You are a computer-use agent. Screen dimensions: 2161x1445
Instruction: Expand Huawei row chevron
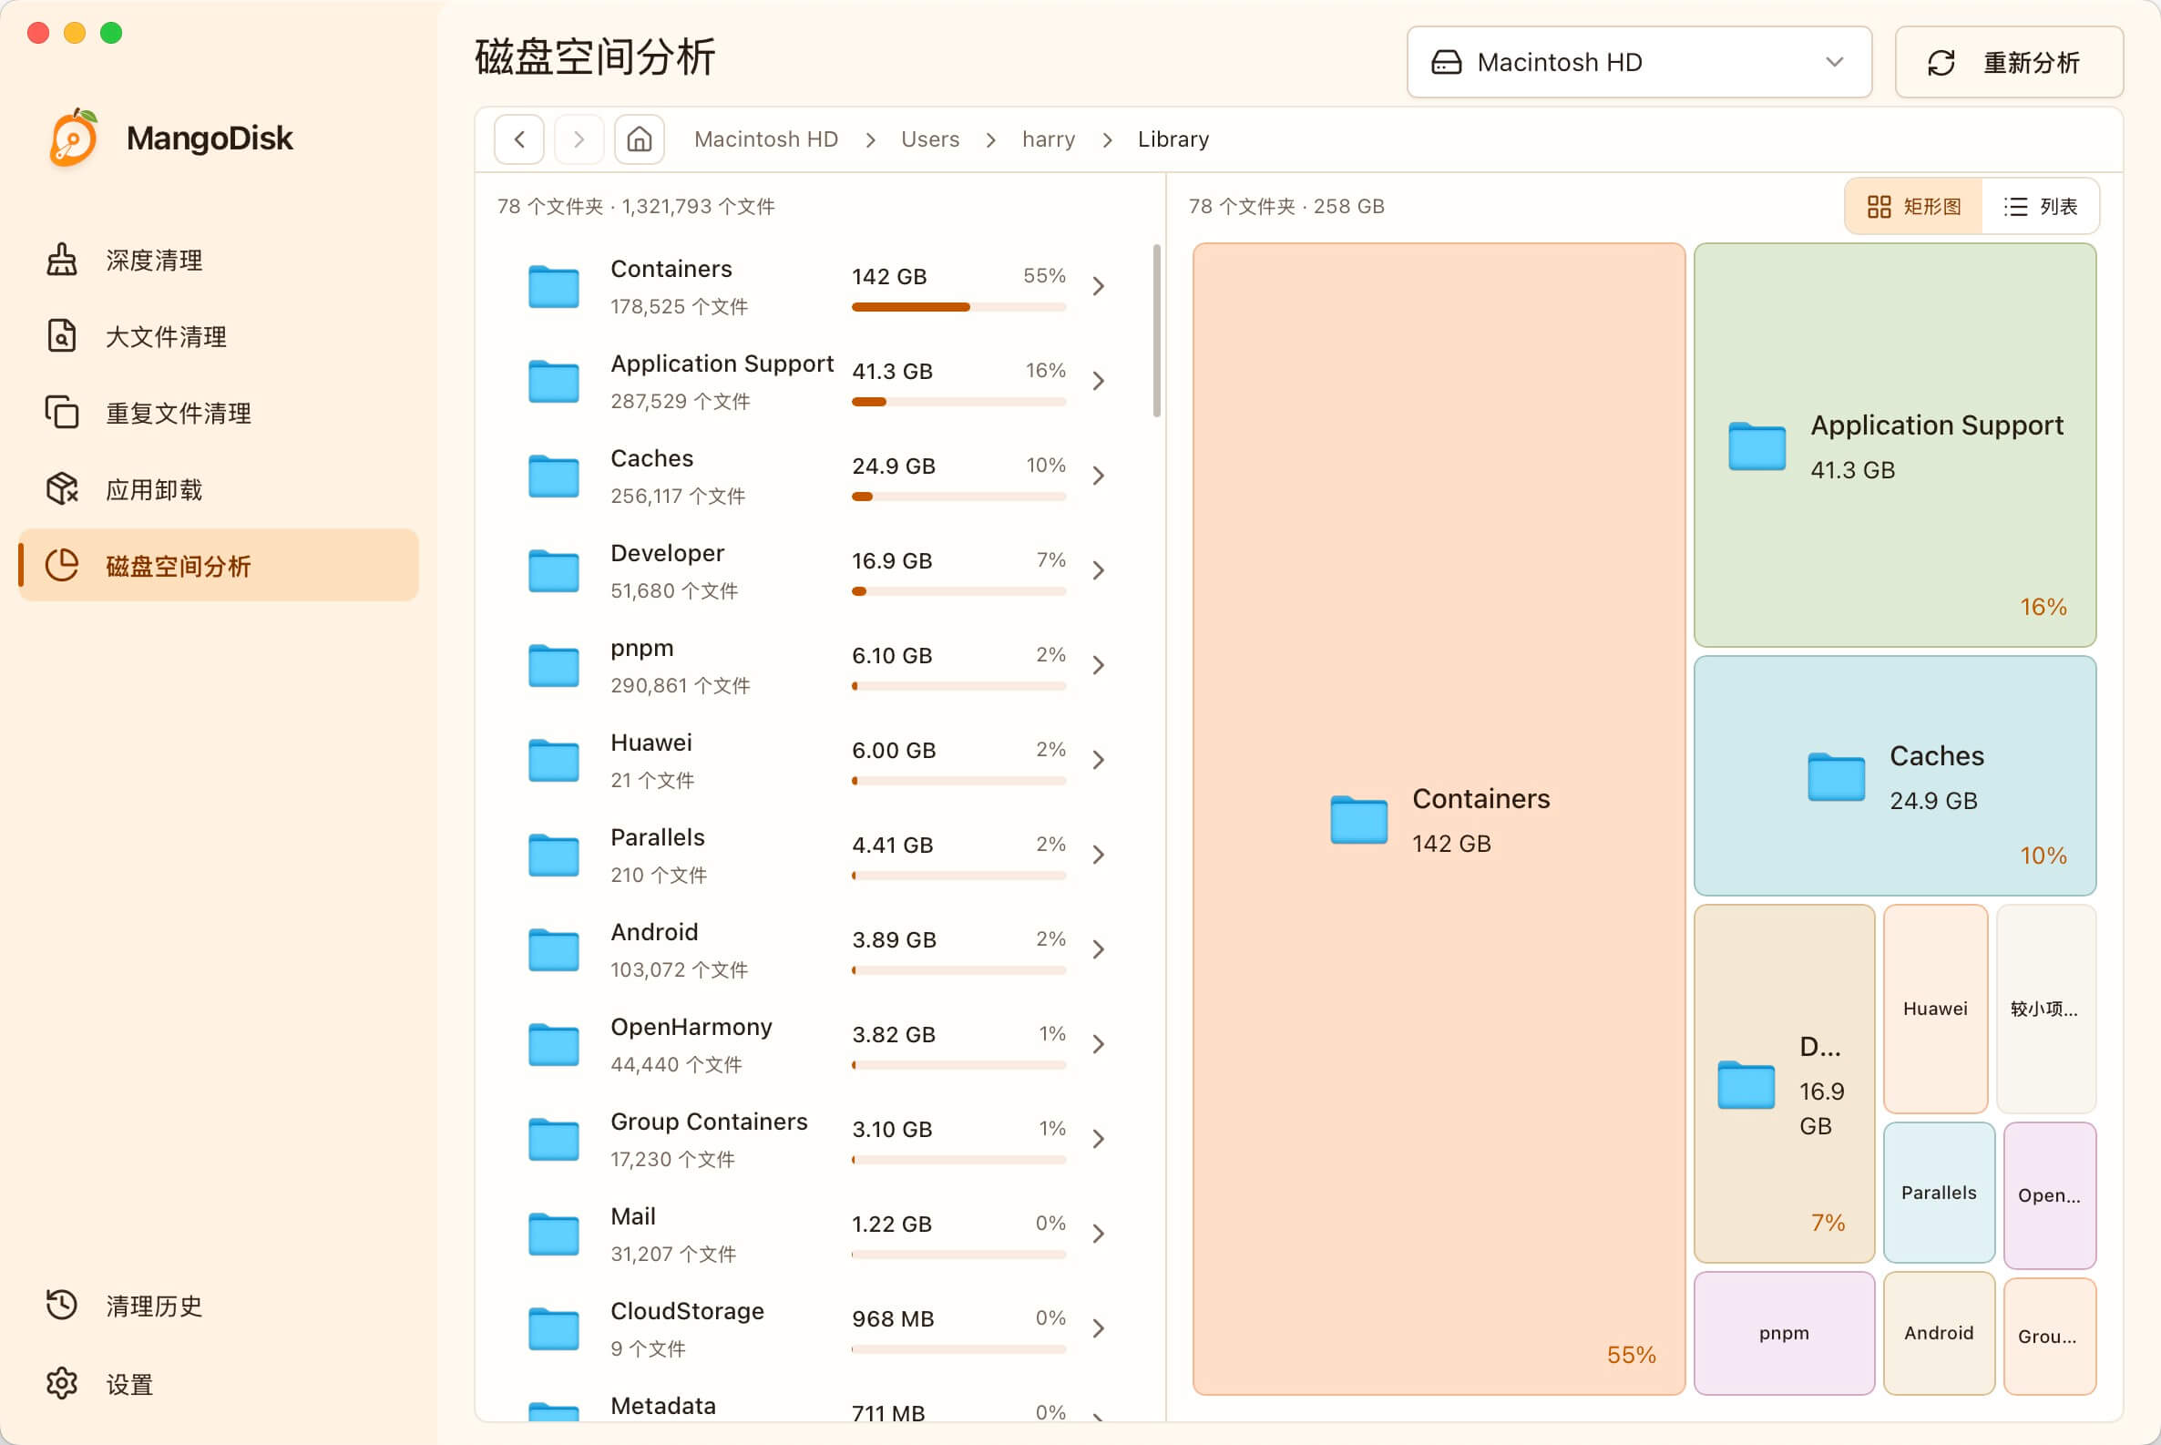[1099, 761]
